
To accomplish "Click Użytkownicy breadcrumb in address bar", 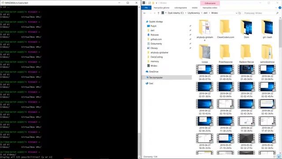I will 193,13.
